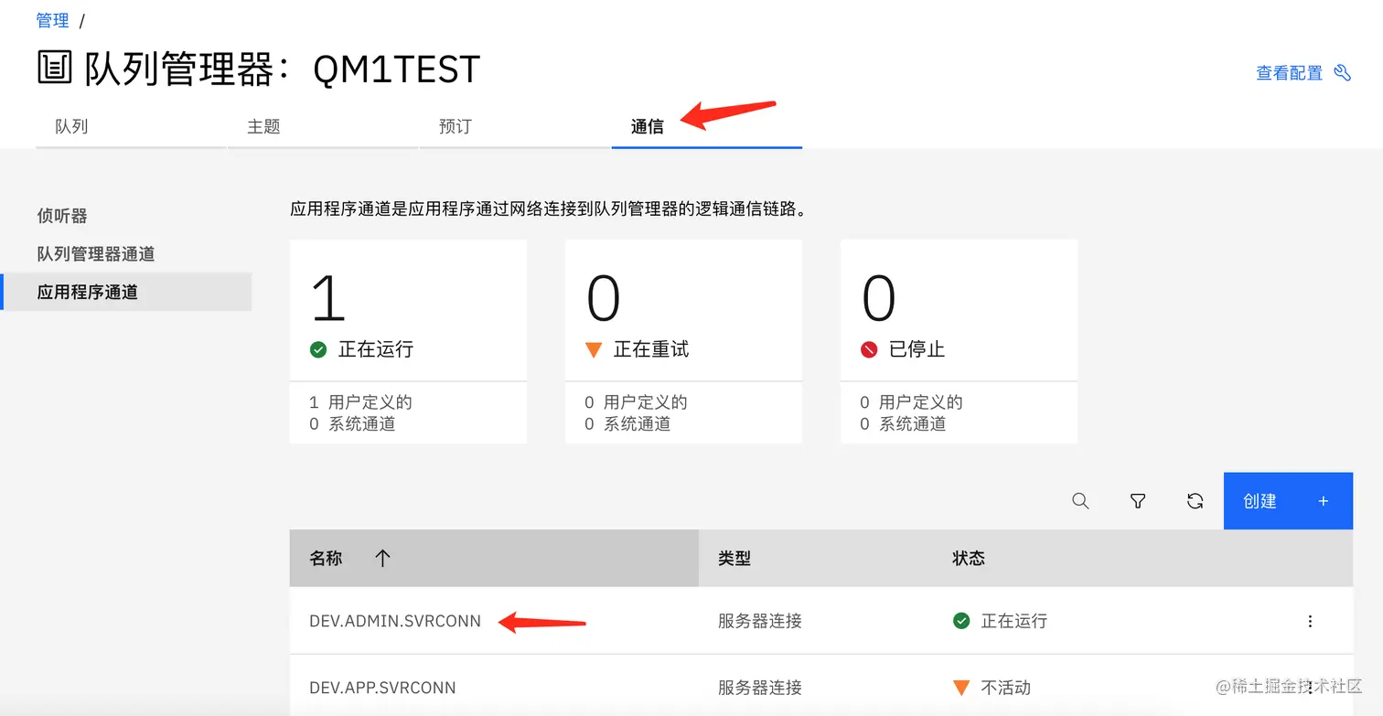Switch to the 队列 tab
Viewport: 1383px width, 716px height.
[x=71, y=127]
